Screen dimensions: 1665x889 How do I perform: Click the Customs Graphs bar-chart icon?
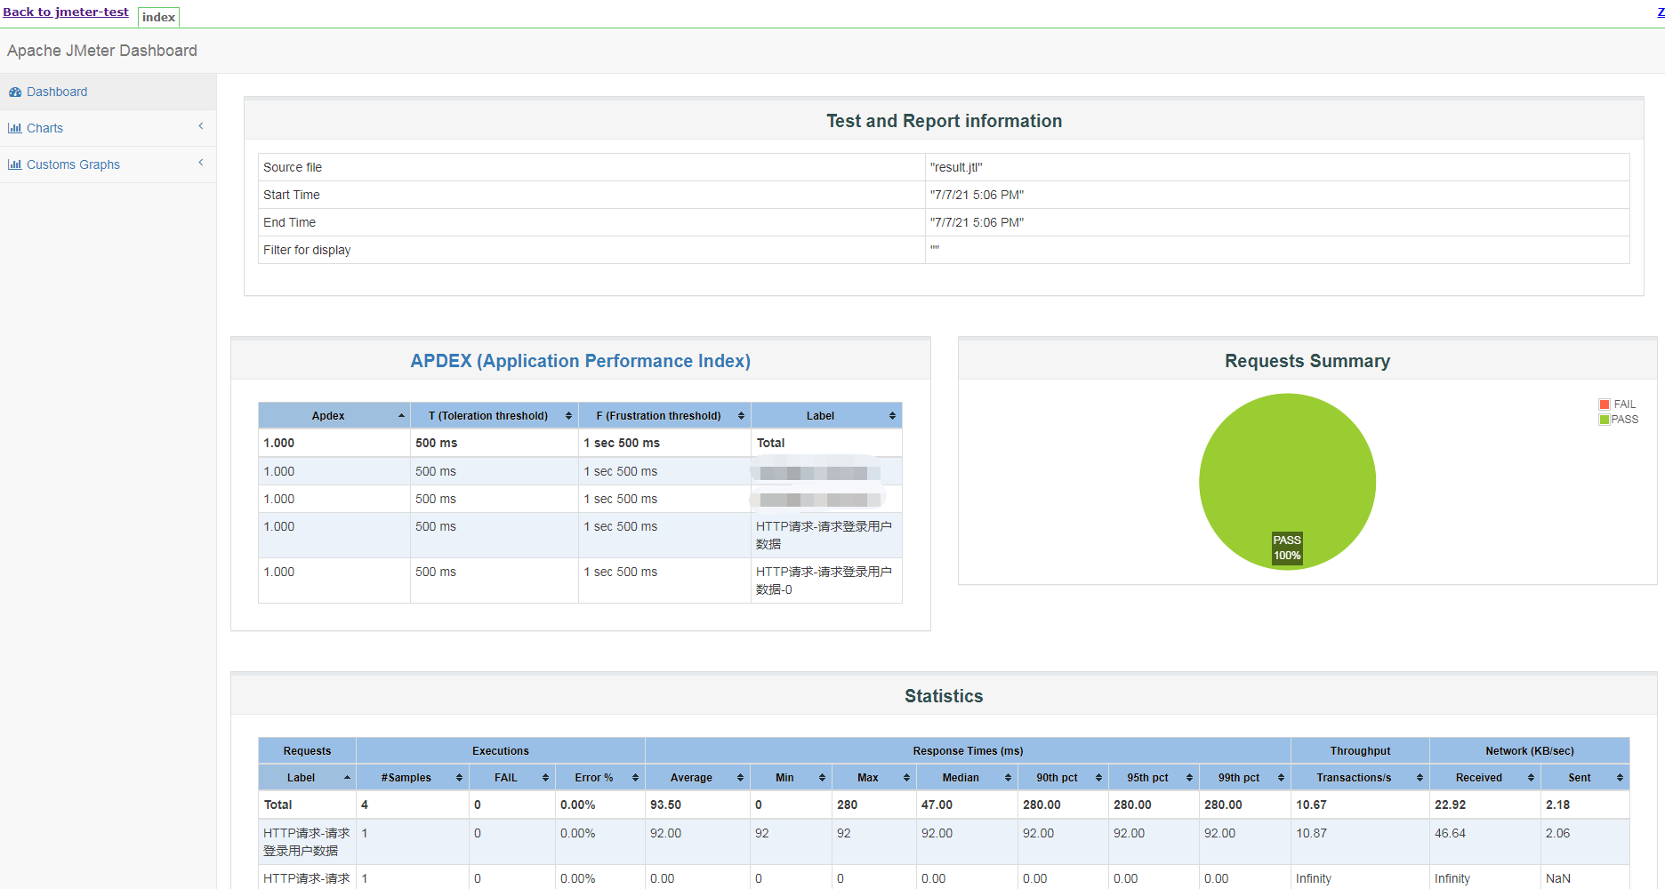click(15, 164)
